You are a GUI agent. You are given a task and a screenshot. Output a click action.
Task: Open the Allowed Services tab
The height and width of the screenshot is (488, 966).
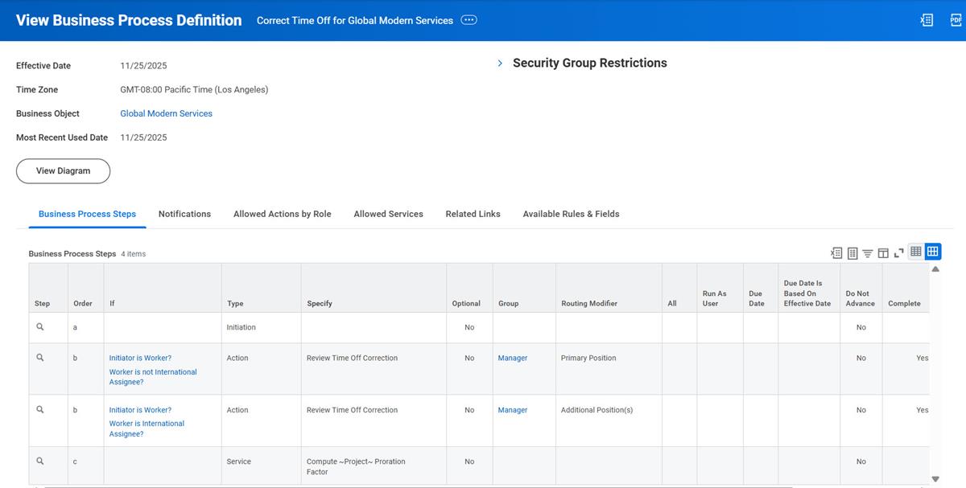click(388, 214)
